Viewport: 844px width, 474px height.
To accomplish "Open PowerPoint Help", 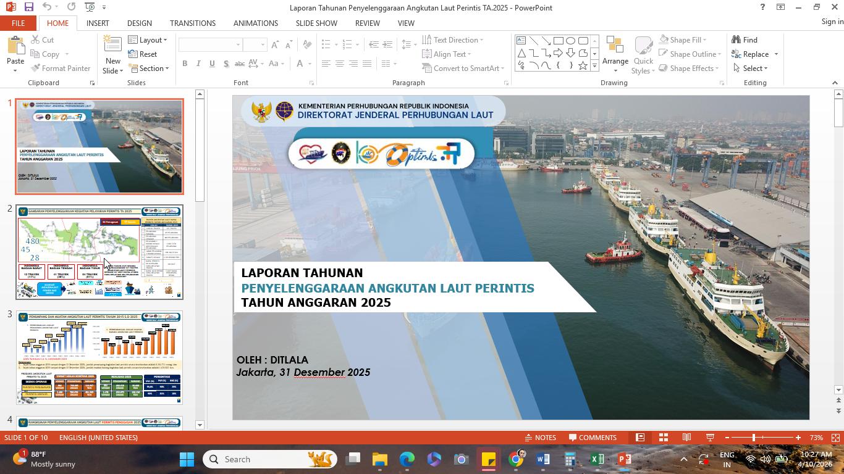I will point(762,7).
